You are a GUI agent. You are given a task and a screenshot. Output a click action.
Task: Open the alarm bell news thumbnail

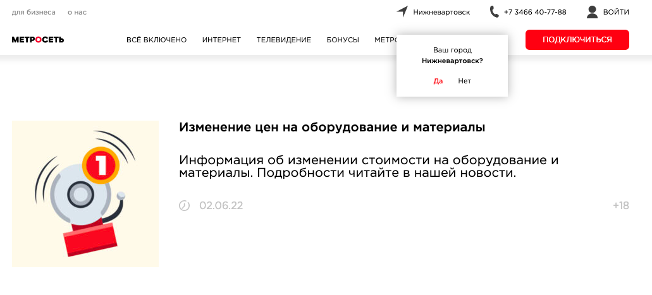85,194
